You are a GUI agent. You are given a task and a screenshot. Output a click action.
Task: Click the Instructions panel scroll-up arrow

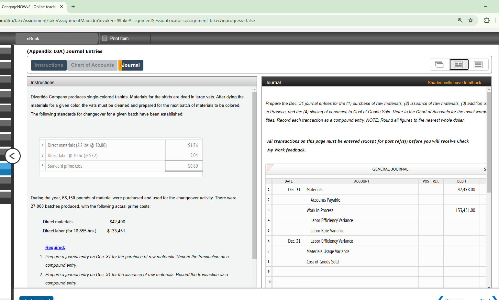(x=254, y=89)
